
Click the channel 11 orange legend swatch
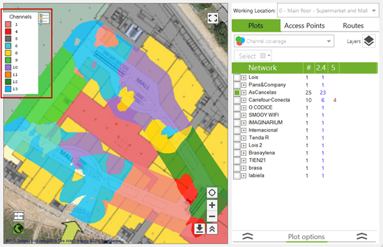(x=8, y=74)
